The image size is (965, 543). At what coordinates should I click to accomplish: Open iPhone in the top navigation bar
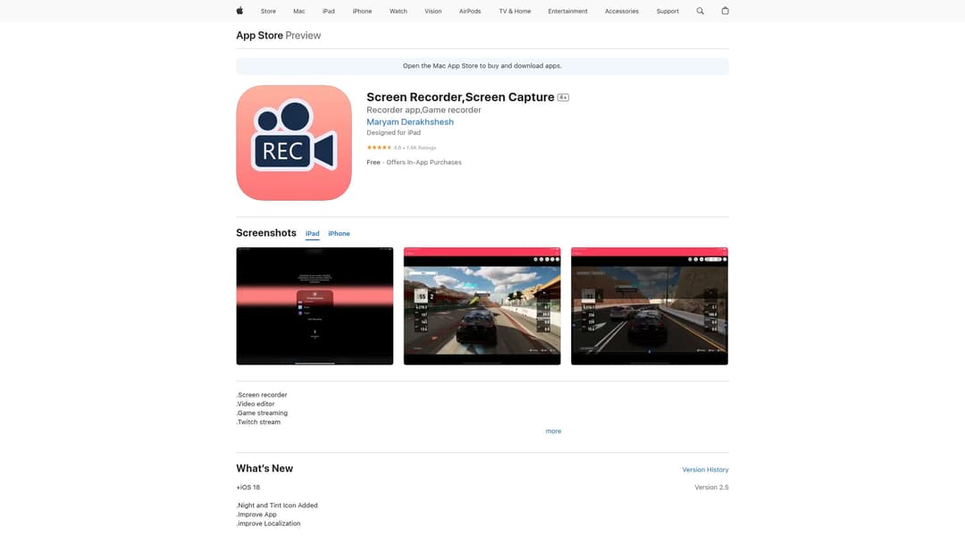click(x=362, y=11)
